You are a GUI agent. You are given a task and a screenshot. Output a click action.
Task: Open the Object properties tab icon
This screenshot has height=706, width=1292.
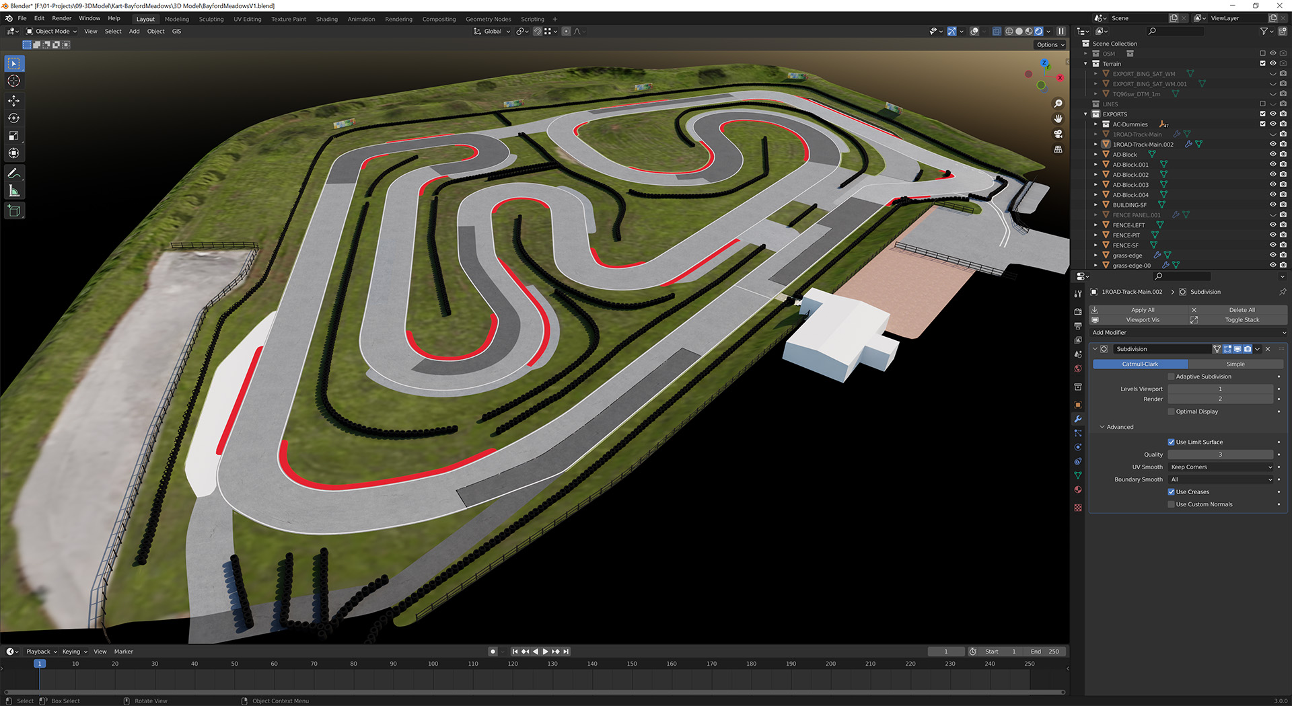point(1078,405)
